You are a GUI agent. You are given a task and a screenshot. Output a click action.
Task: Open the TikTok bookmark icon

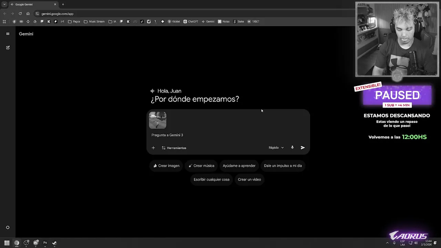coord(142,21)
